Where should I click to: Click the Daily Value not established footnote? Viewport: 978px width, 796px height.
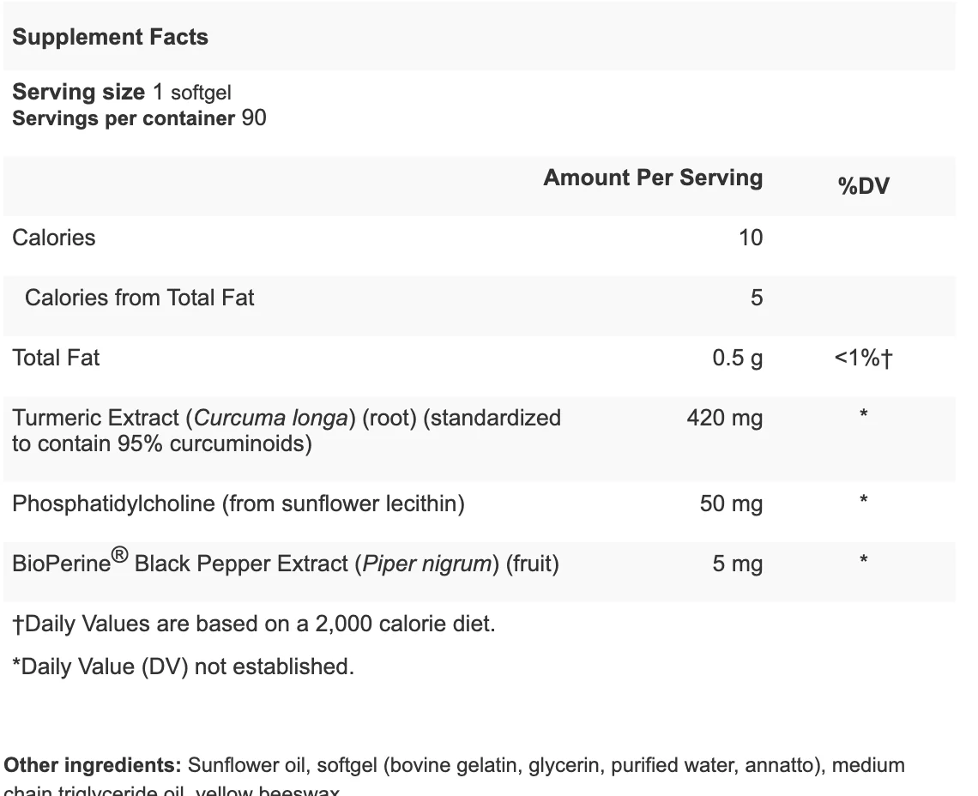tap(184, 666)
